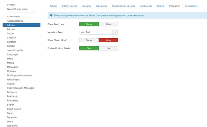Open Multilingual Associations settings
The width and height of the screenshot is (207, 127).
pos(19,75)
